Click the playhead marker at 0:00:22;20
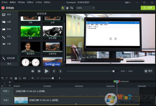This screenshot has height=106, width=156. click(x=117, y=81)
